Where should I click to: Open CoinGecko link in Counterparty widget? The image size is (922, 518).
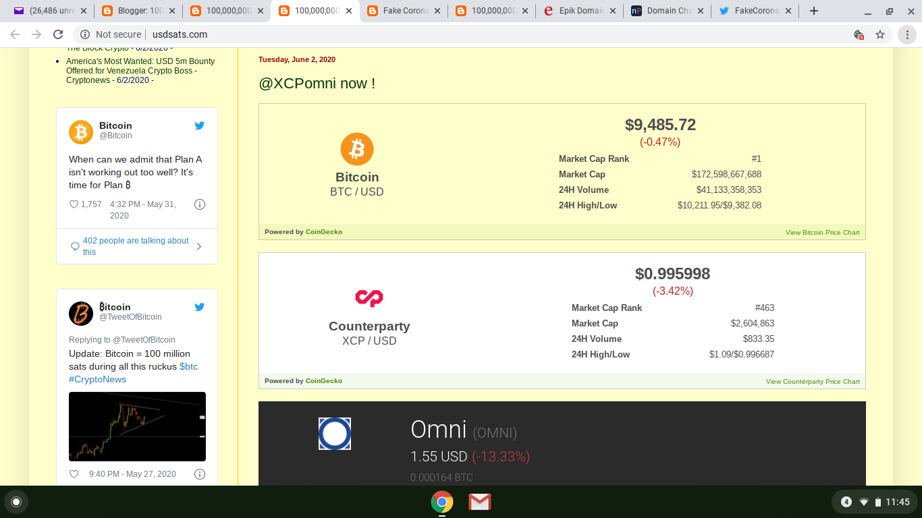click(324, 380)
